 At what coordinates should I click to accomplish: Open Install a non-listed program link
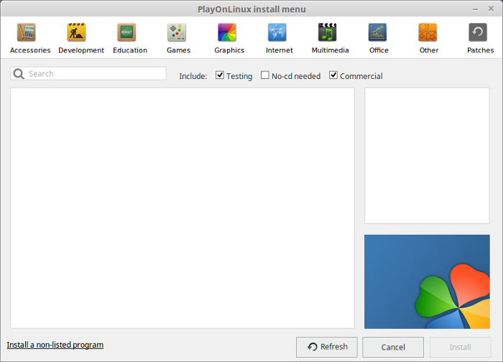[x=55, y=345]
